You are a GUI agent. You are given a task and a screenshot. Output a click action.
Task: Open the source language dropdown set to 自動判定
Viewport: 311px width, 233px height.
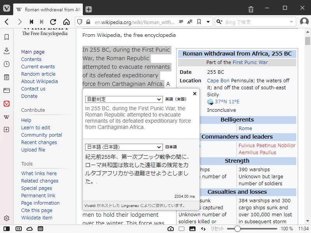coord(123,99)
